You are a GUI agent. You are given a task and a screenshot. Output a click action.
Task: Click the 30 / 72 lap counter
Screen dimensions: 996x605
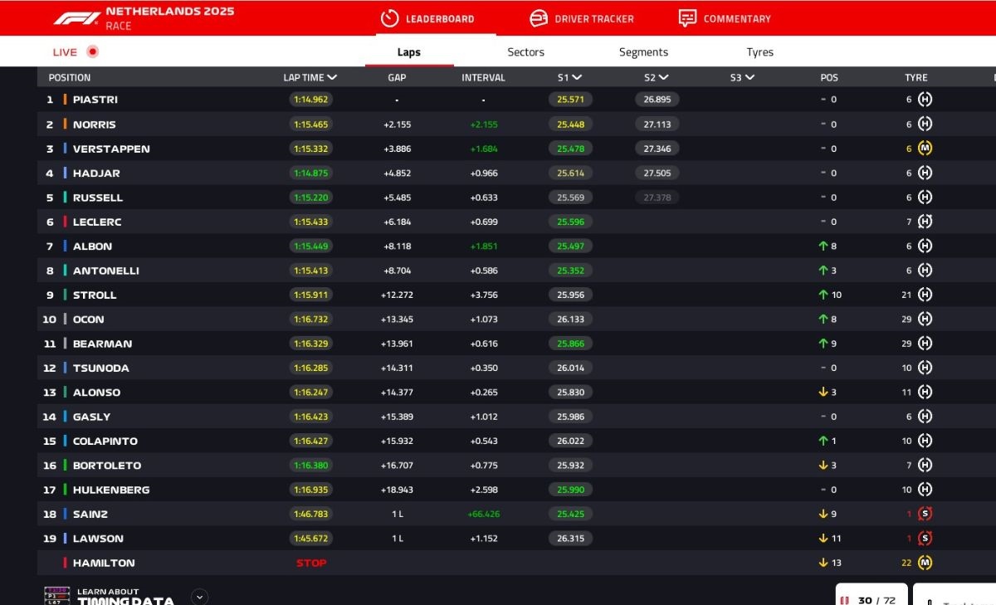871,599
